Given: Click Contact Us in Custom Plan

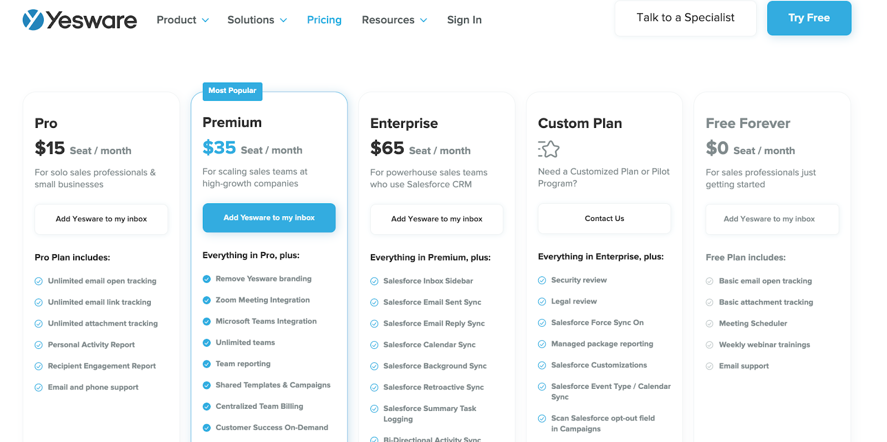Looking at the screenshot, I should [604, 219].
